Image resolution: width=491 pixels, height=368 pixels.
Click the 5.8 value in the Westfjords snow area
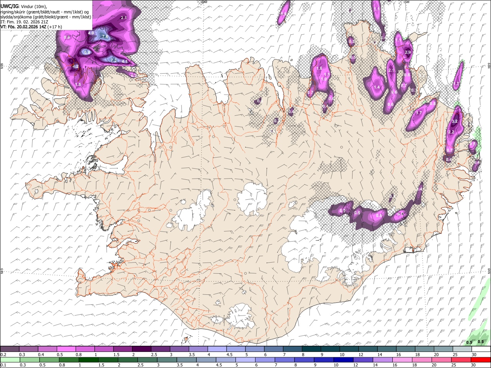point(87,53)
